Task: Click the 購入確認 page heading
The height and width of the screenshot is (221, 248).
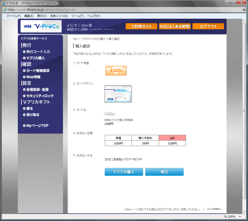Action: click(83, 46)
